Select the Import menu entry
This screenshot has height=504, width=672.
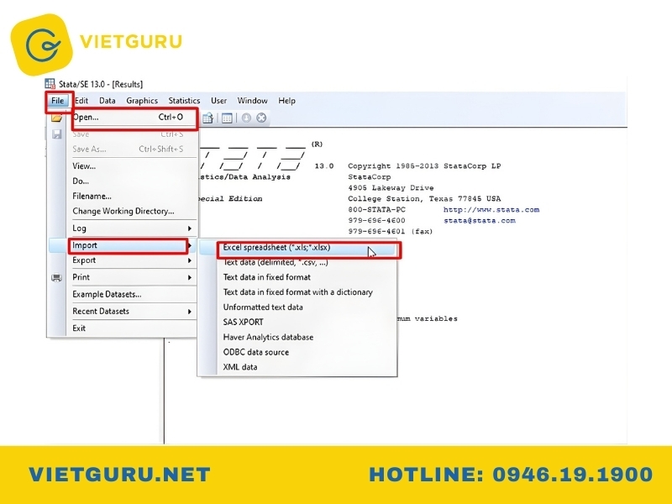[x=129, y=245]
